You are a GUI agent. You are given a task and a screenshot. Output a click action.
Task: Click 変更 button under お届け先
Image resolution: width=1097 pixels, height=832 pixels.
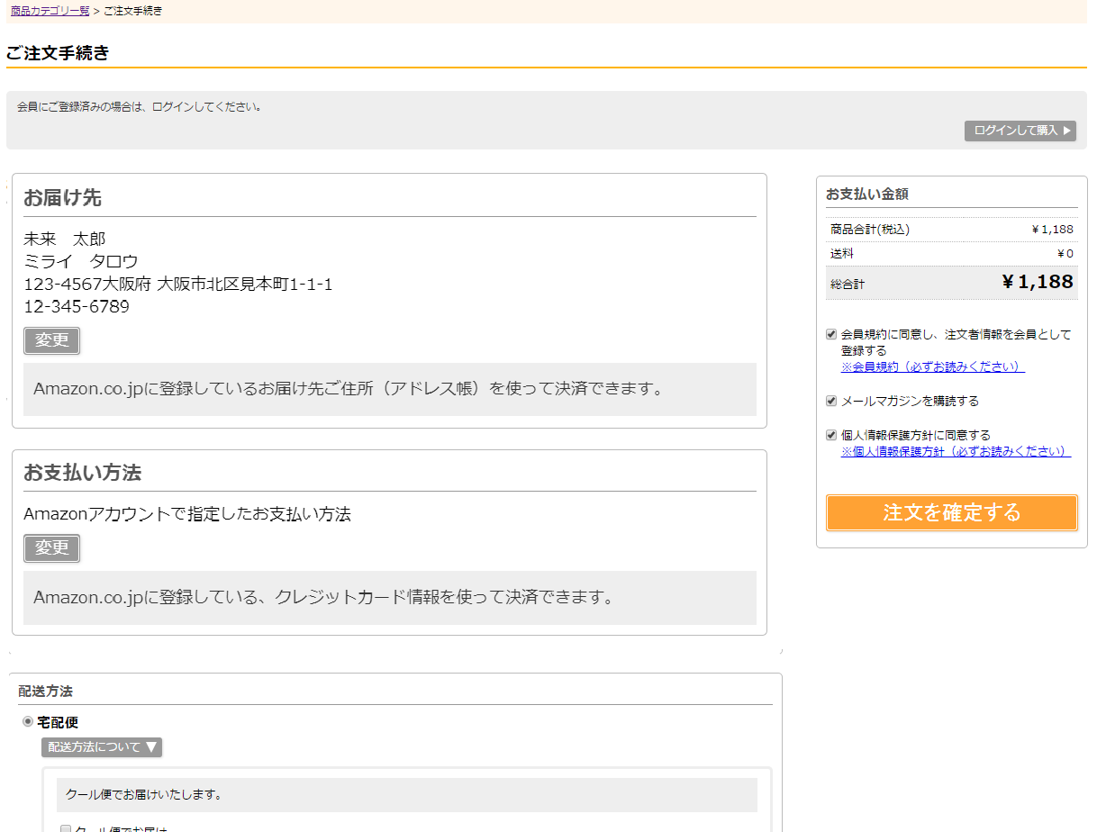52,340
